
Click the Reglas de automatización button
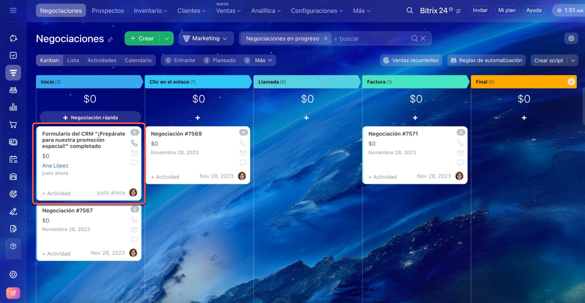click(485, 60)
